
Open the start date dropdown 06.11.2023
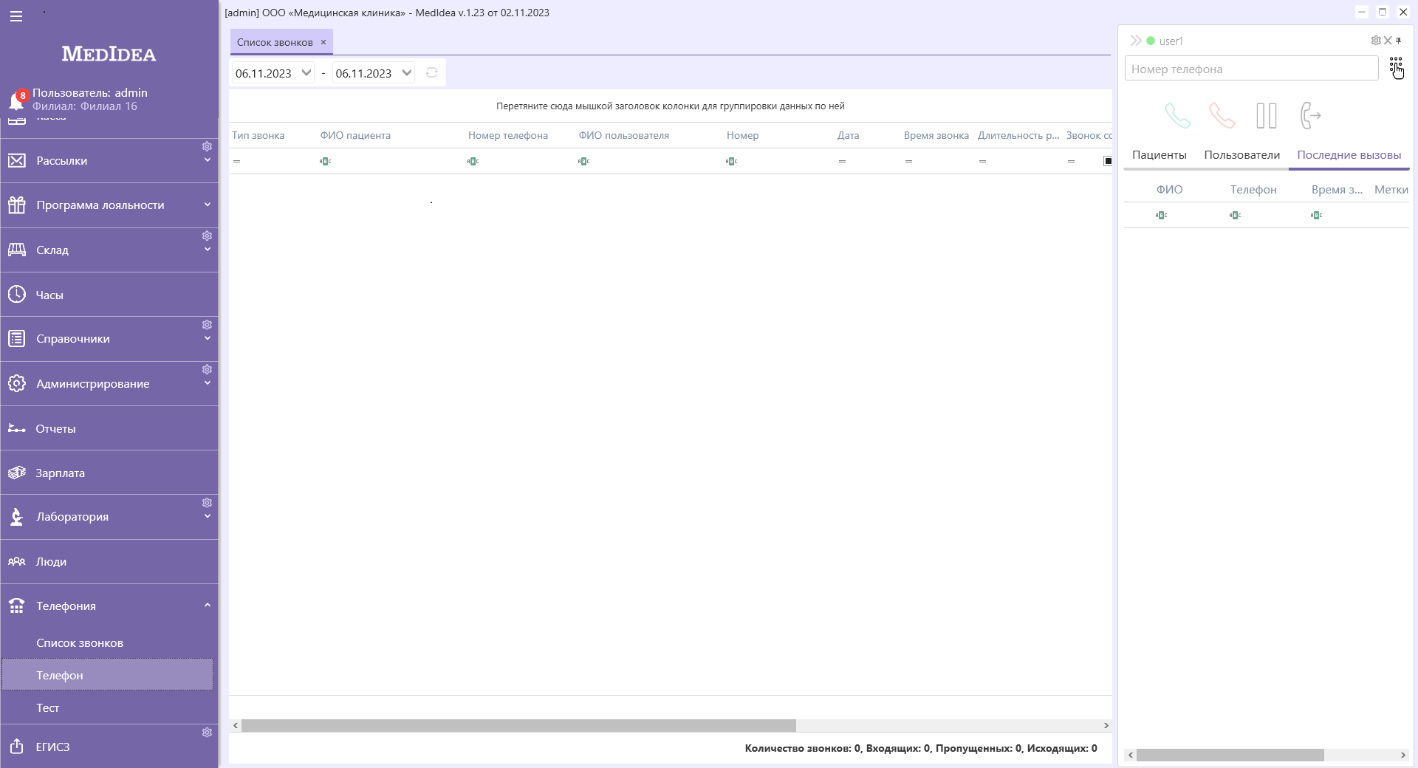(x=306, y=72)
